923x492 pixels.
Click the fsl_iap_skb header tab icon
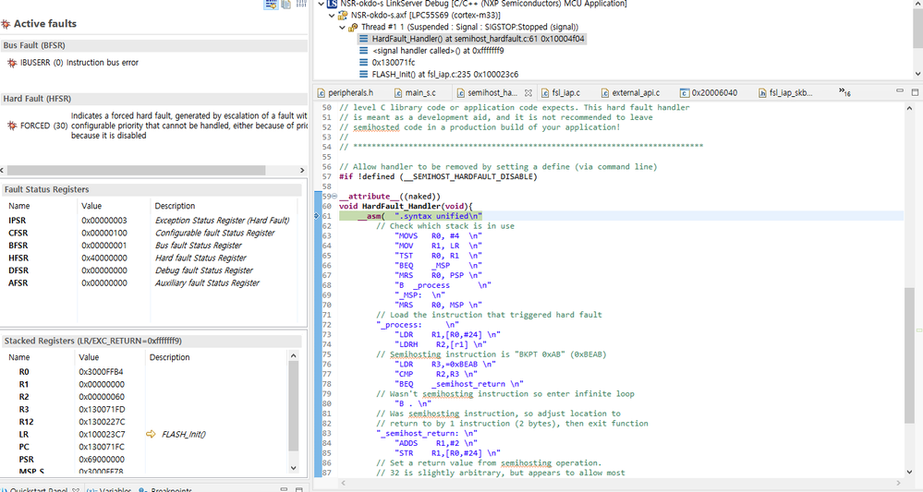click(x=762, y=93)
